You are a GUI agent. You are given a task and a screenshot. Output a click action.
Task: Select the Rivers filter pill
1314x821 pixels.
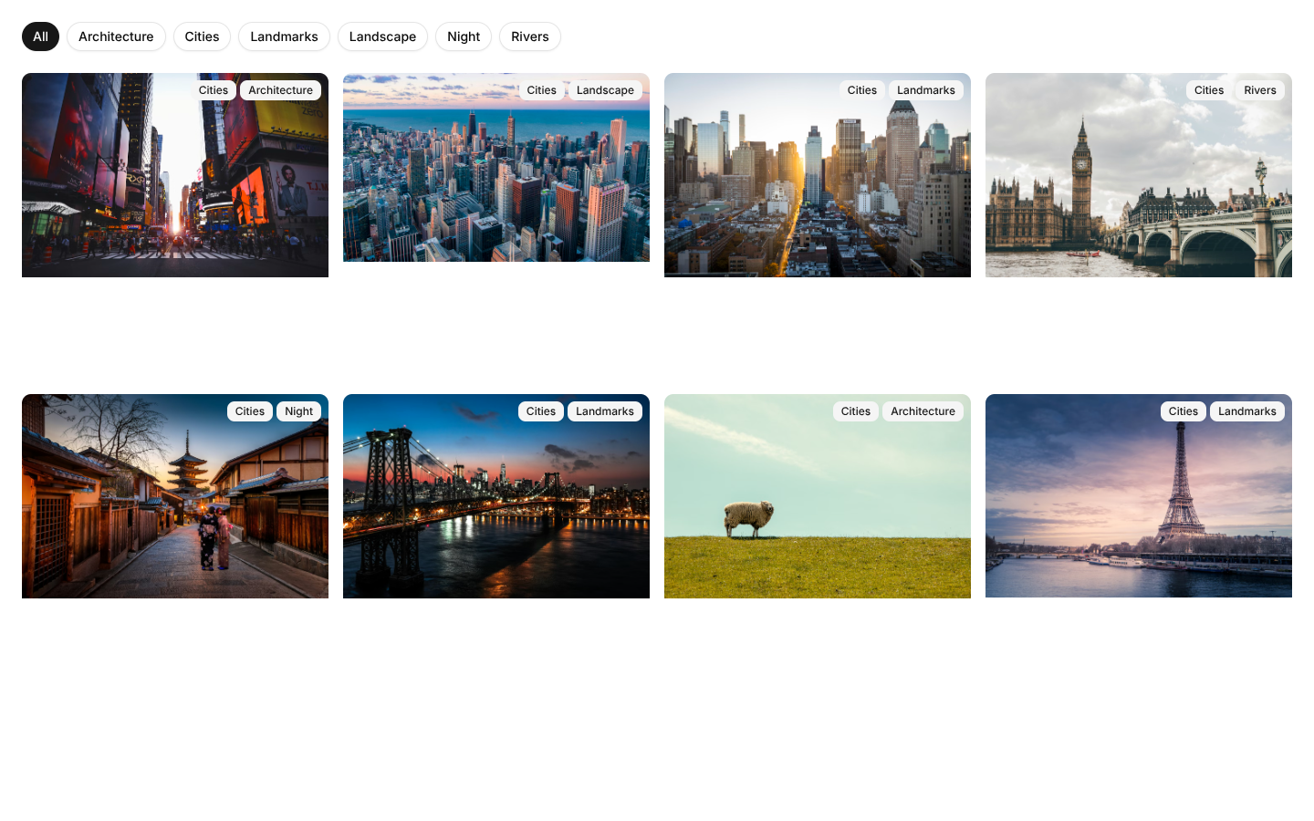click(x=530, y=36)
